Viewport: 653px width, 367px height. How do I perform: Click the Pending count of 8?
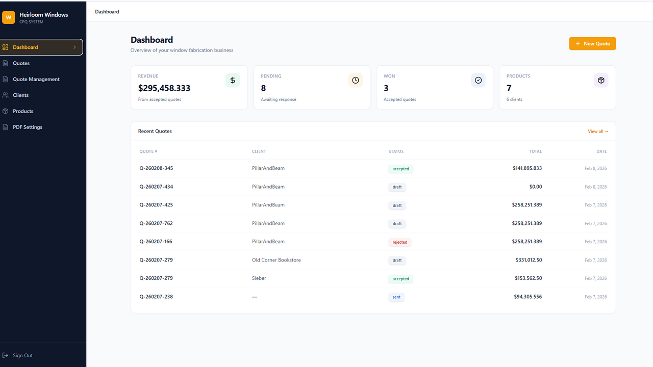pos(263,88)
